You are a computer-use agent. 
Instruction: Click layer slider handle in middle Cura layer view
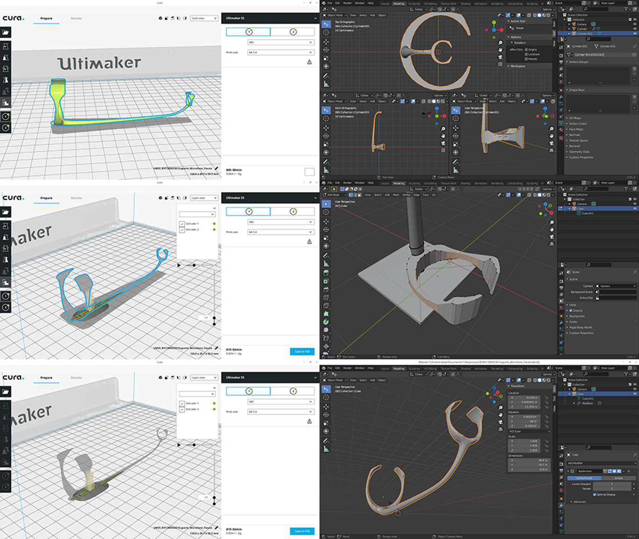click(x=214, y=318)
